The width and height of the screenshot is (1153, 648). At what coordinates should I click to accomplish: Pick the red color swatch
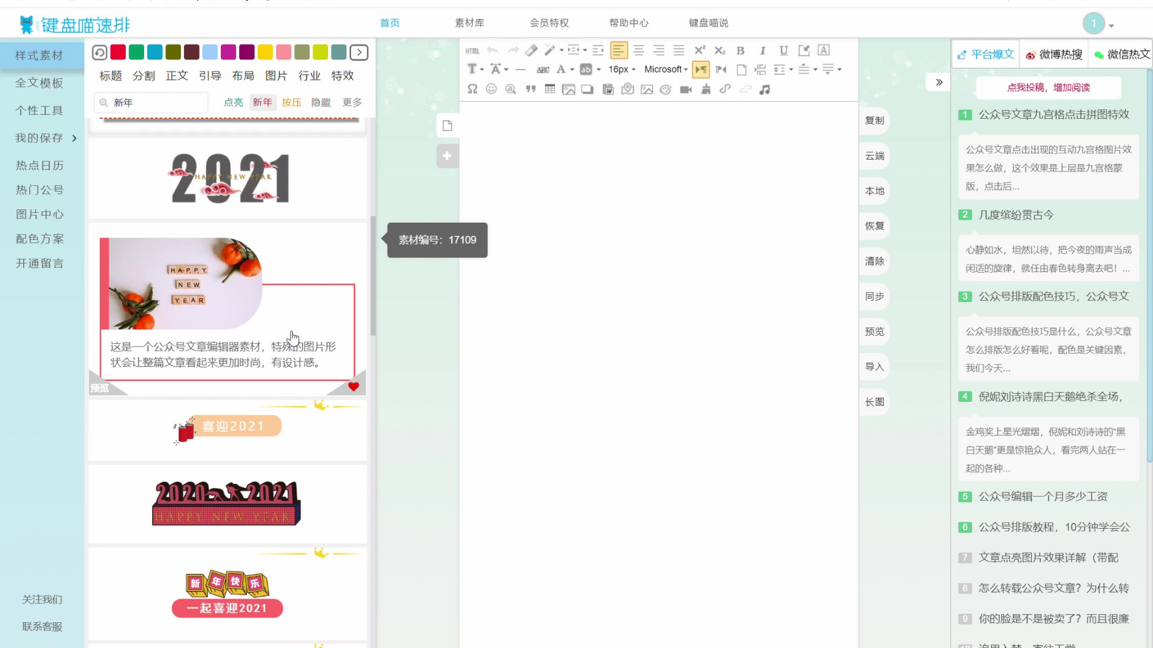click(x=118, y=52)
